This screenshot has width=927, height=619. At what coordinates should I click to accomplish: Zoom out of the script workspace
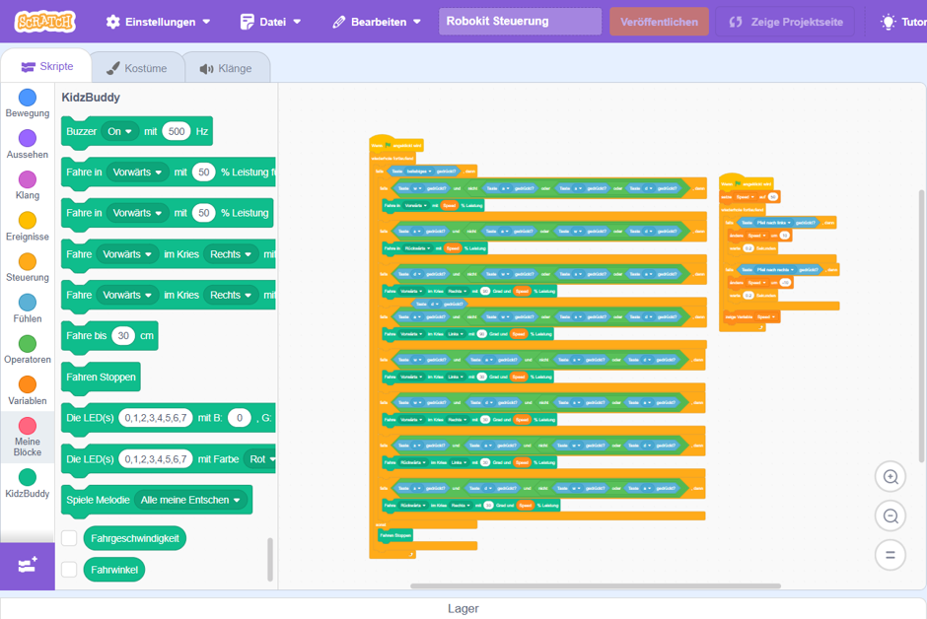(890, 516)
